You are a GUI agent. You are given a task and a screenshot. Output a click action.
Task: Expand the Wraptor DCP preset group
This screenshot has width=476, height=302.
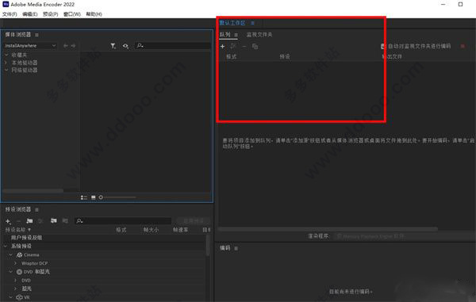pos(15,263)
